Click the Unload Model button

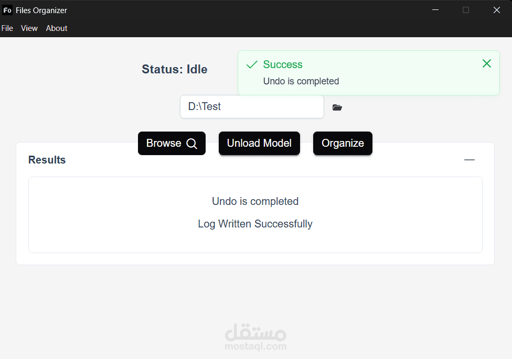pos(259,143)
